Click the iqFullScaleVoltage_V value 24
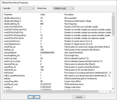The height and width of the screenshot is (100, 117). point(41,21)
